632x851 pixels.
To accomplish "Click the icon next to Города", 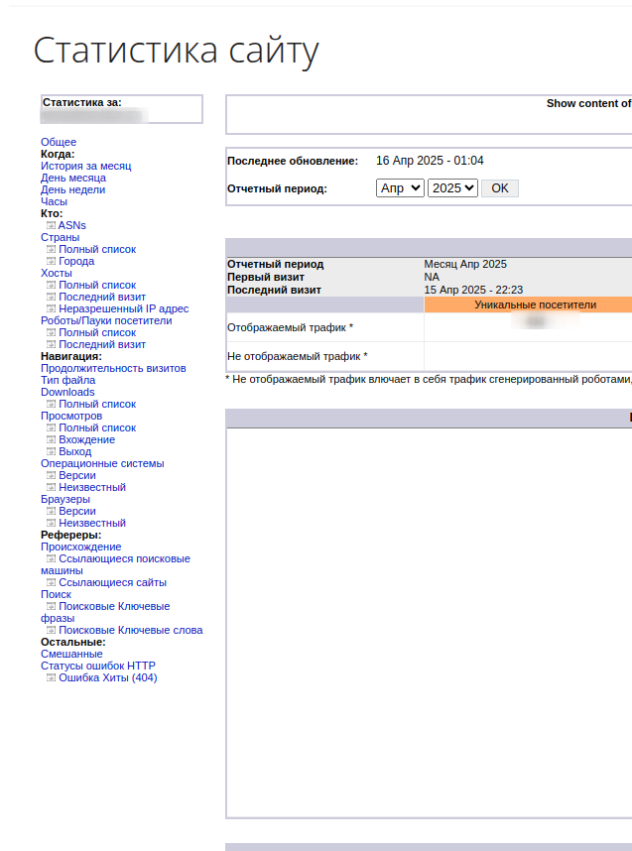I will pos(51,261).
